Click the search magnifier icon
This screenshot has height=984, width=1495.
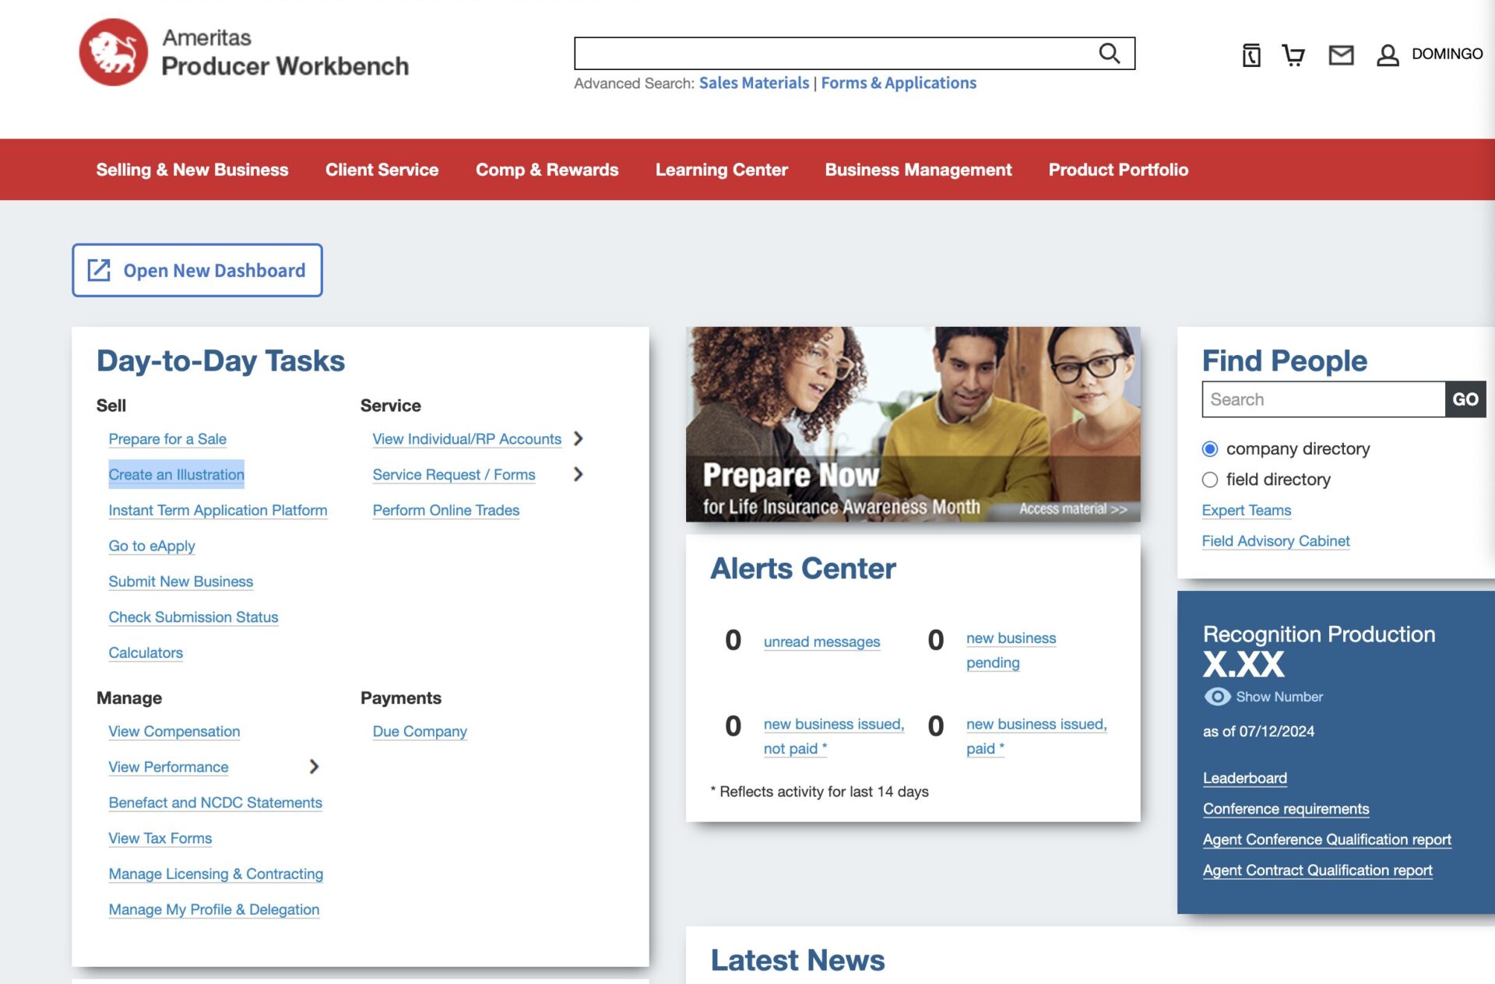1110,53
